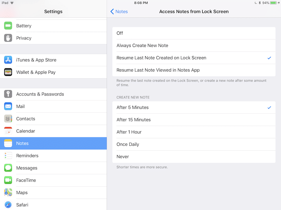Select Once Daily option
The width and height of the screenshot is (281, 210).
(194, 144)
